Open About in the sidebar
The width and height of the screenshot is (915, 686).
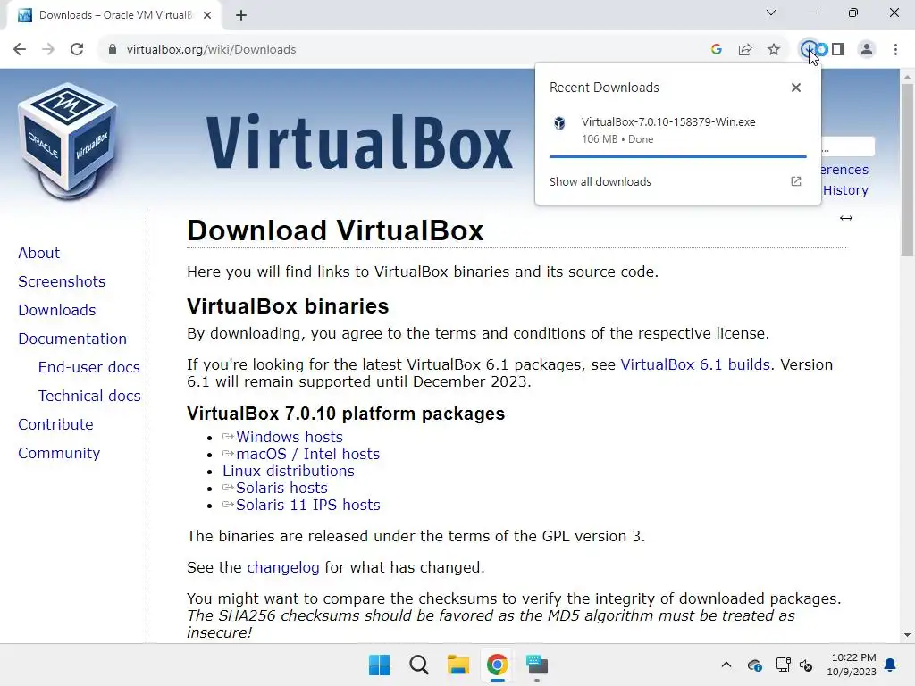[38, 253]
